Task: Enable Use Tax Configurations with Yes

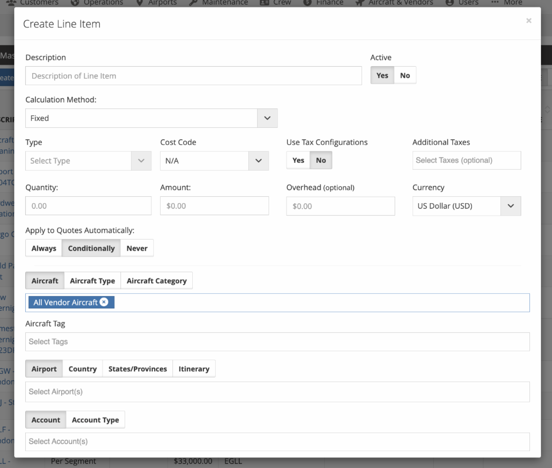Action: (298, 160)
